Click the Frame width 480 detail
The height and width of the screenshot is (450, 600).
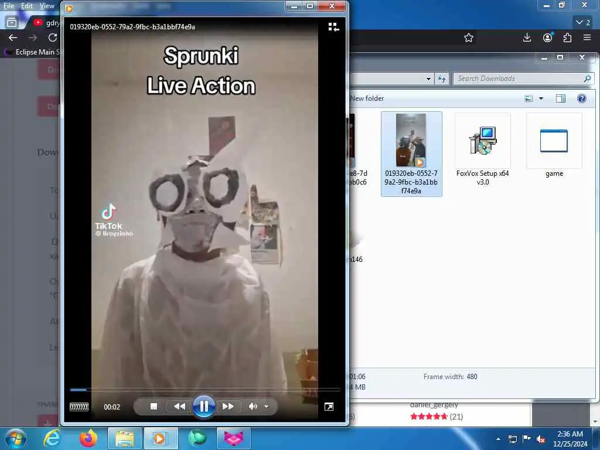(451, 377)
